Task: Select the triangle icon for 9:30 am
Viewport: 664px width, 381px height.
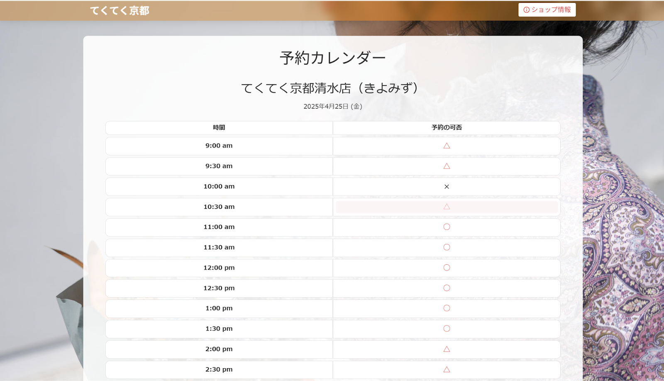Action: [447, 166]
